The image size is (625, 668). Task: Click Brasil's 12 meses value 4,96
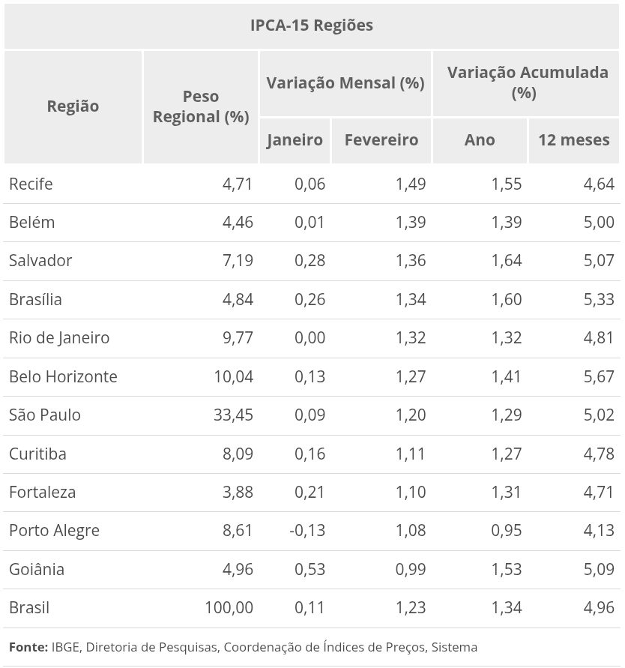598,608
